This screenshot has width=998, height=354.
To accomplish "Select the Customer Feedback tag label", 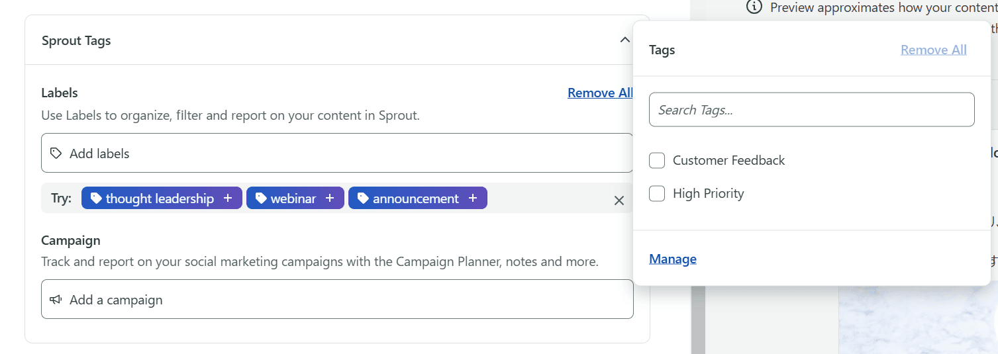I will pos(728,160).
